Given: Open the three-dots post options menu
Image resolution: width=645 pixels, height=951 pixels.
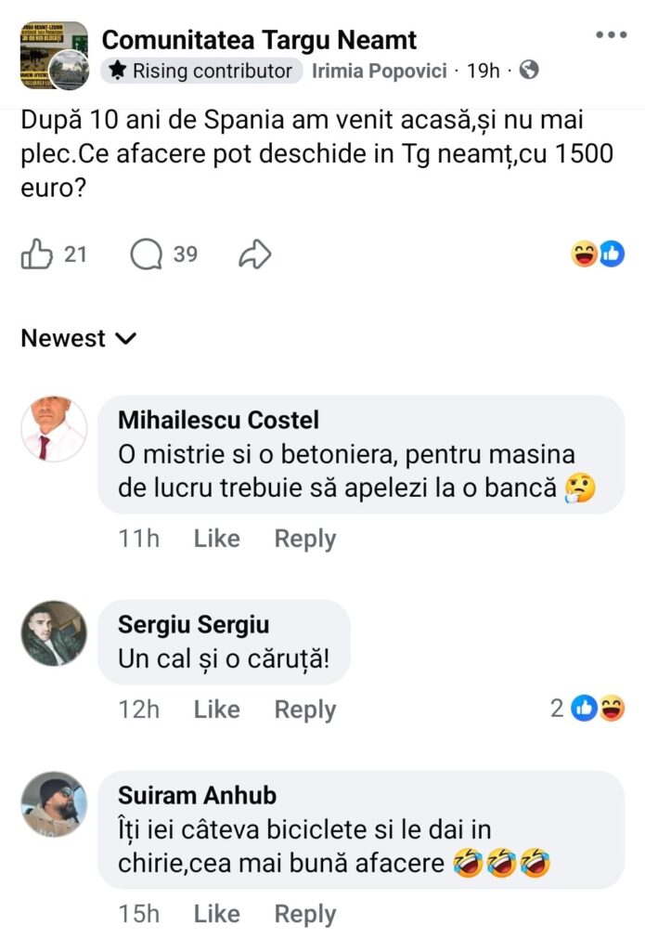Looking at the screenshot, I should pyautogui.click(x=611, y=35).
